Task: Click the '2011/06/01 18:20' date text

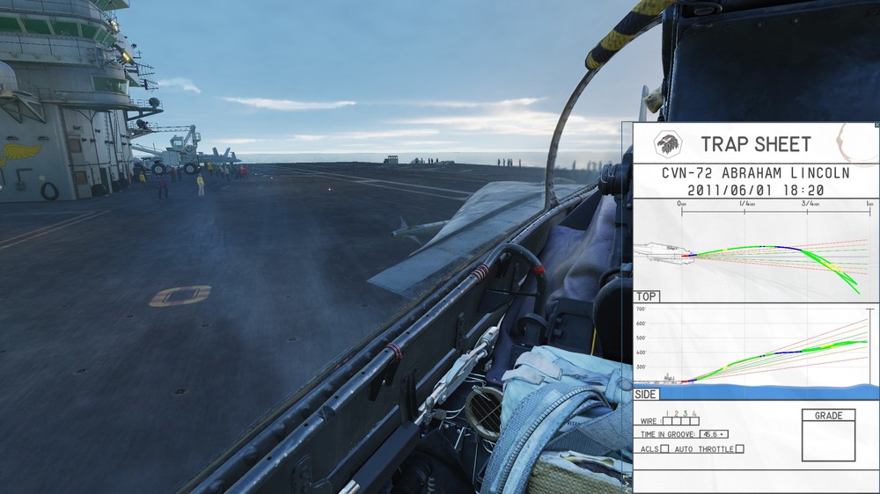Action: click(x=755, y=191)
